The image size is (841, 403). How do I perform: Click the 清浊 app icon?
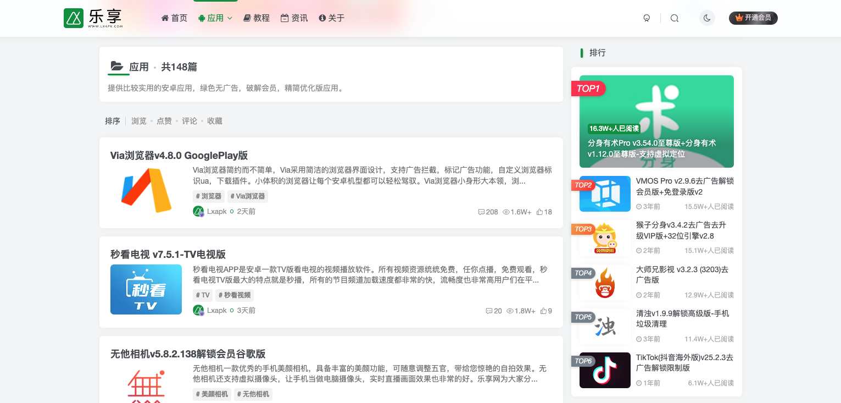[605, 326]
